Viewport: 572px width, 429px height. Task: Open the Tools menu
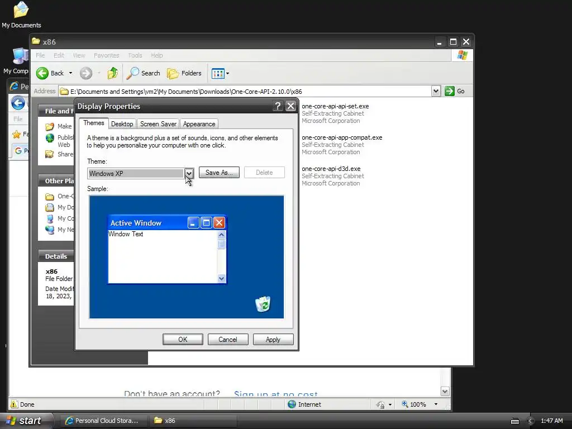point(135,55)
